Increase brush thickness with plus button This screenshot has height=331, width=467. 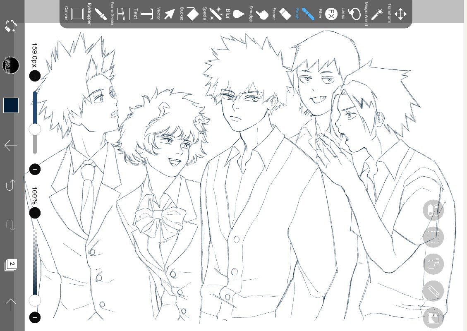(x=35, y=170)
